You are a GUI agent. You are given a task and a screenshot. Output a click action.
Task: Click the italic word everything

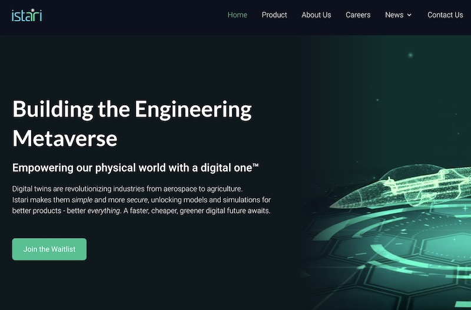tap(104, 211)
